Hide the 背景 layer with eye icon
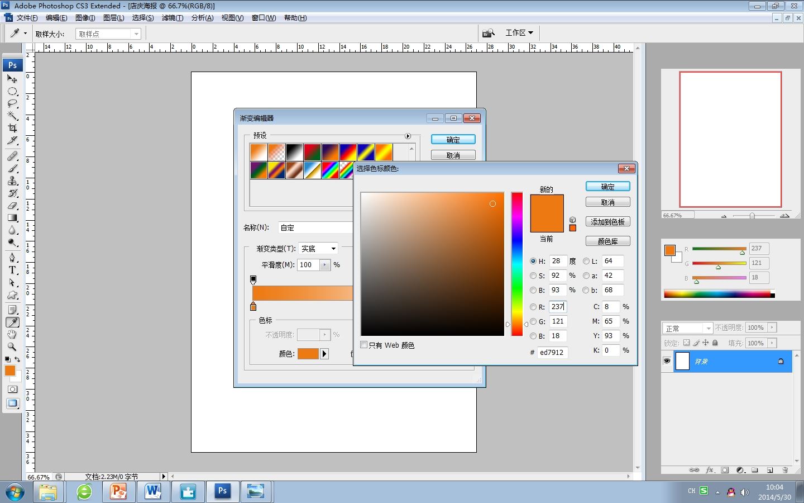The image size is (804, 503). click(667, 361)
